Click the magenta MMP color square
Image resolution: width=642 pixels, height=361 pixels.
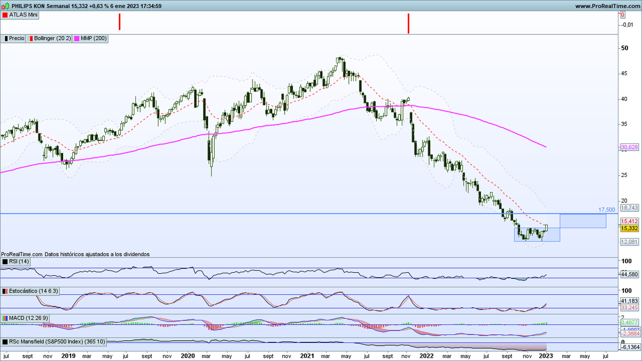point(78,39)
